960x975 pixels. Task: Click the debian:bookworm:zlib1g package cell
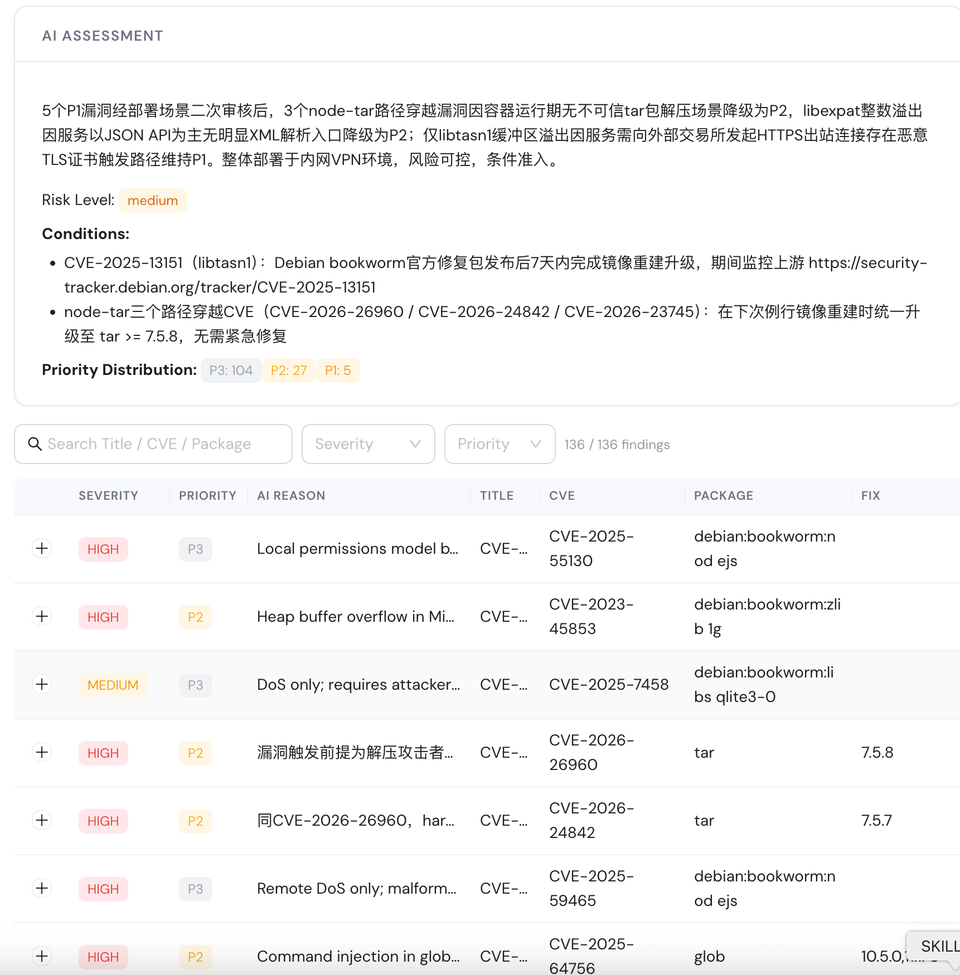[768, 617]
